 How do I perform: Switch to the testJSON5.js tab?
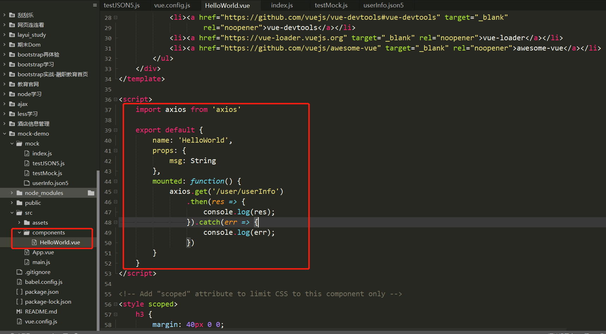122,5
